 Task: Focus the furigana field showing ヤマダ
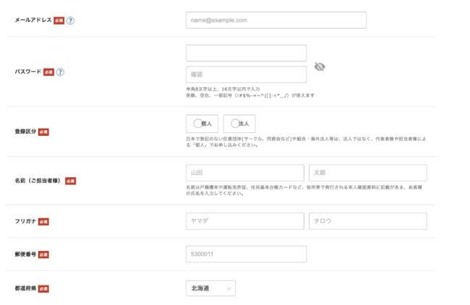click(x=244, y=221)
